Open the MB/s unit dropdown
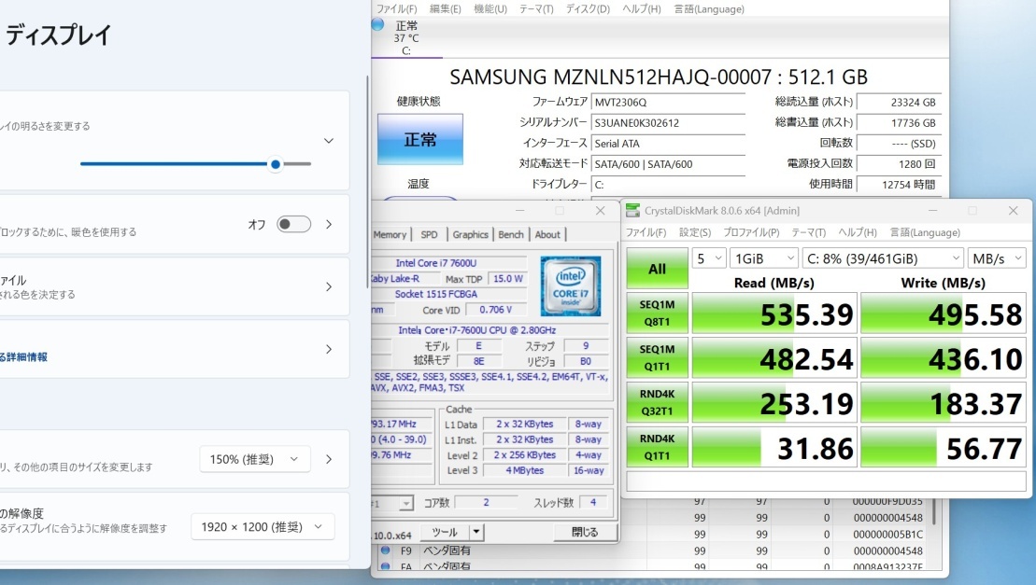 (x=997, y=258)
